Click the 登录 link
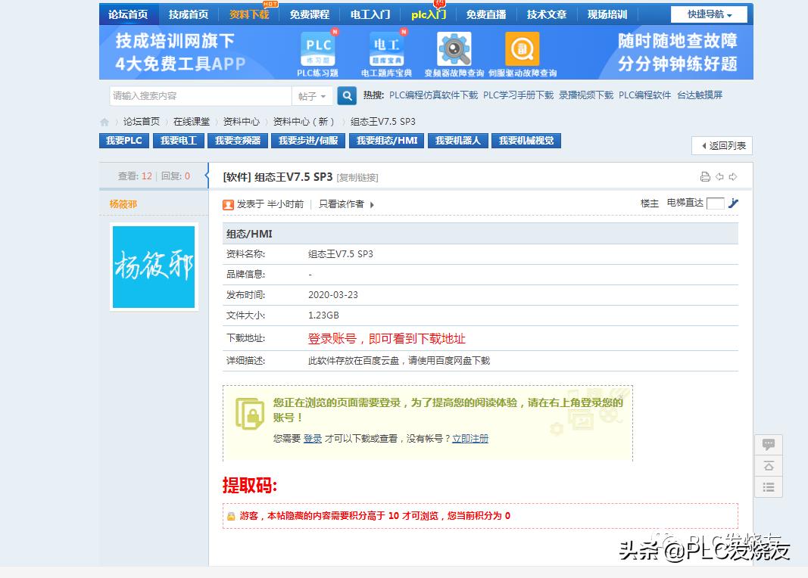This screenshot has height=578, width=808. [x=312, y=438]
